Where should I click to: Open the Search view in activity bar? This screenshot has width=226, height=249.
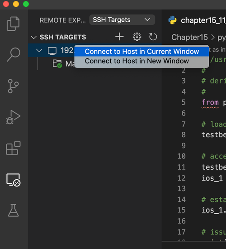point(14,54)
